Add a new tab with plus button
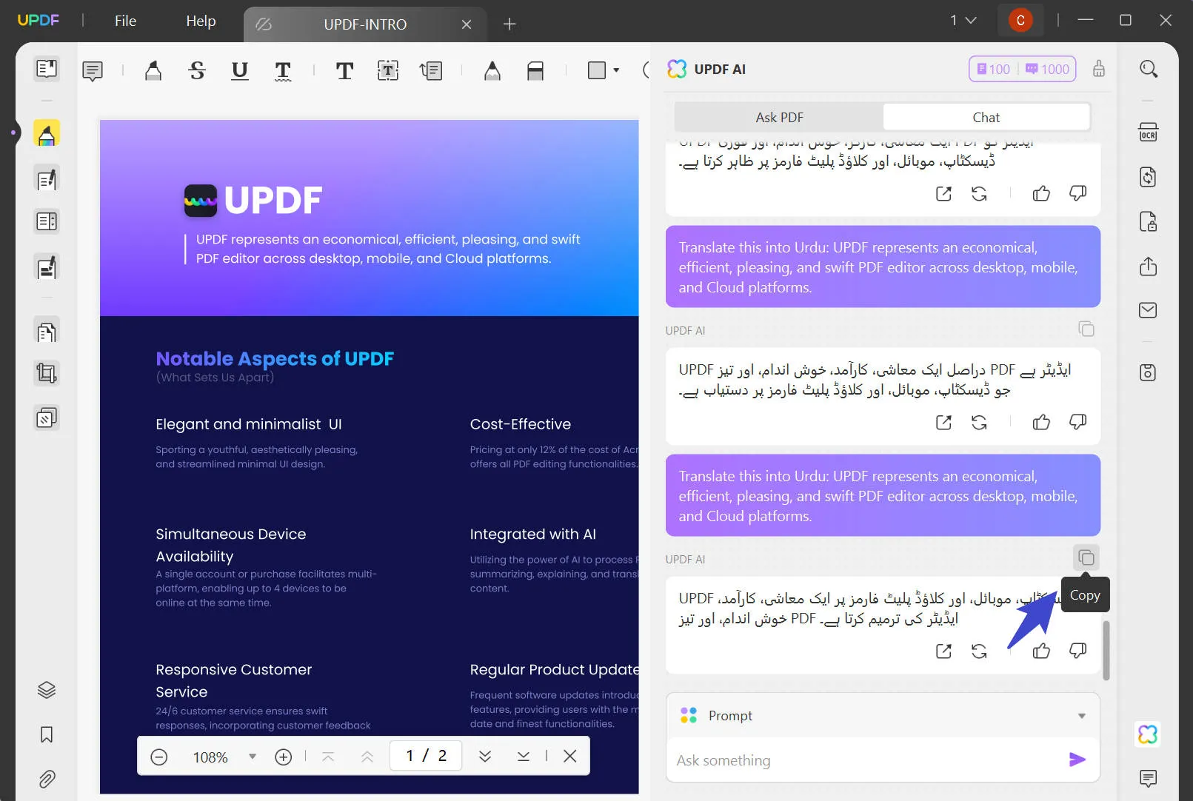 coord(509,24)
